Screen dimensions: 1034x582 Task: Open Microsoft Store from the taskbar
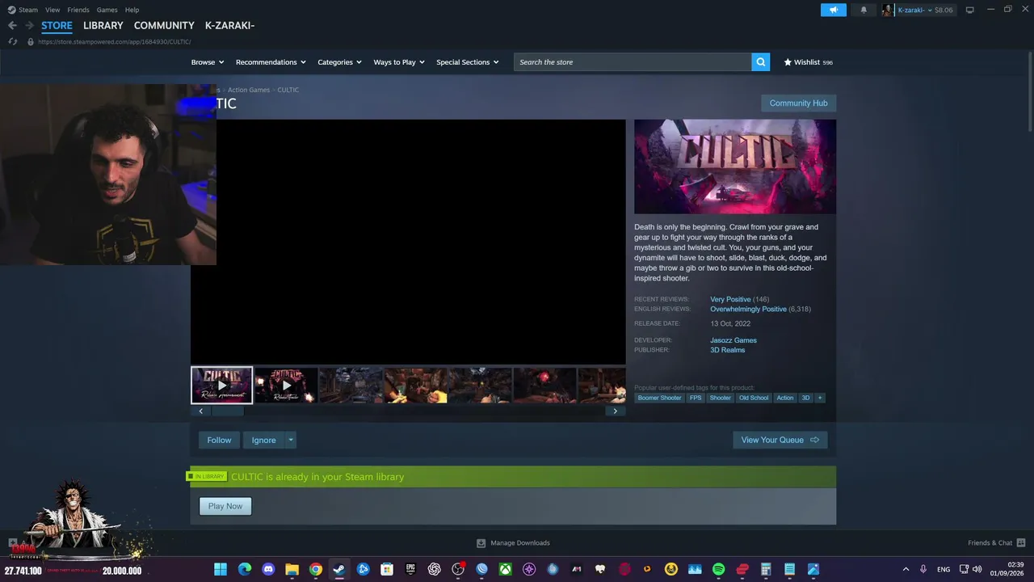pos(387,569)
